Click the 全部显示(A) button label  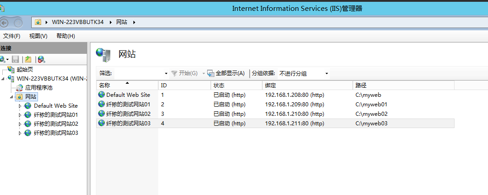pyautogui.click(x=230, y=73)
